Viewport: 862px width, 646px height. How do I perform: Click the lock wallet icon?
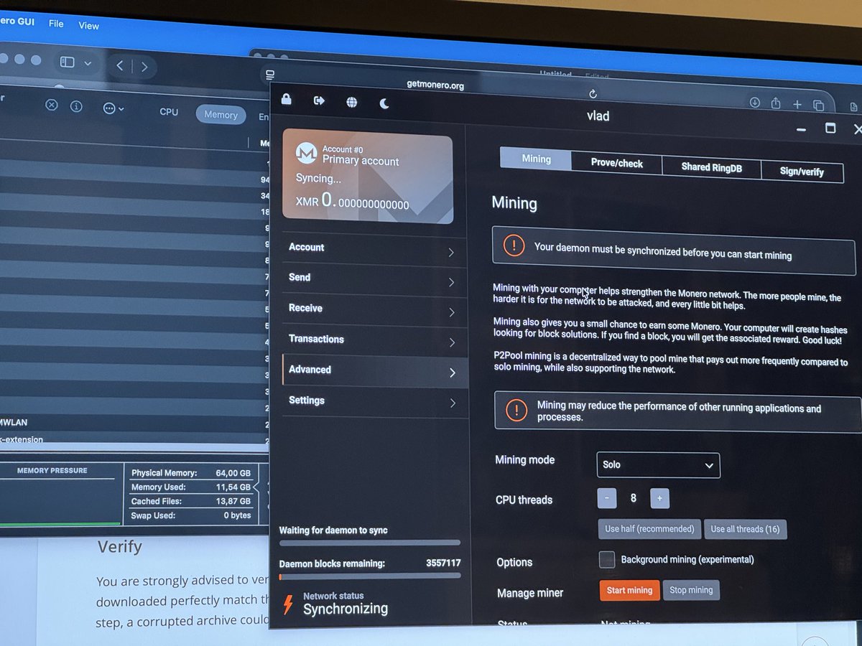point(286,100)
